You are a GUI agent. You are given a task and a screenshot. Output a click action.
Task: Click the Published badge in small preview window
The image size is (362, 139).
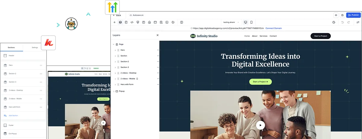pos(96,68)
